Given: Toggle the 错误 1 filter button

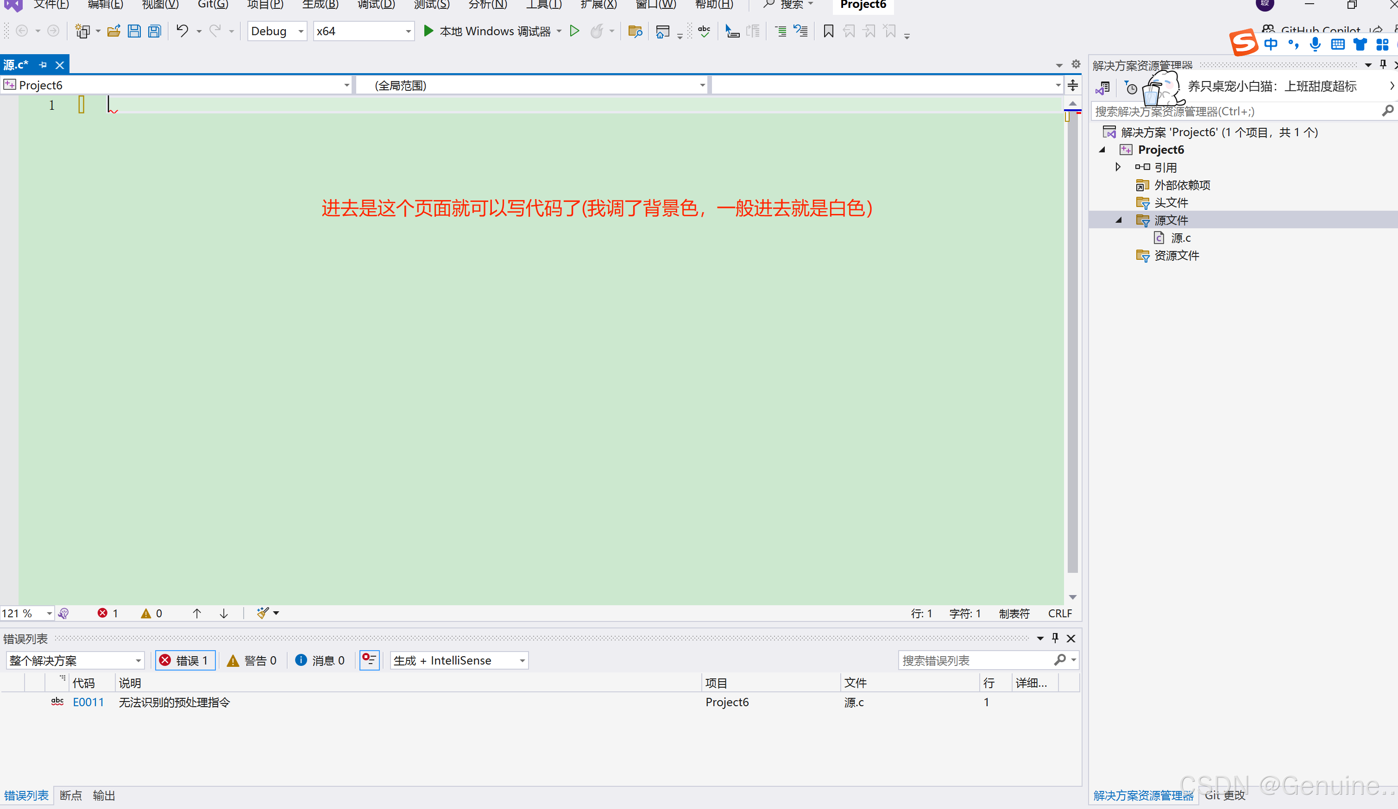Looking at the screenshot, I should pos(185,660).
